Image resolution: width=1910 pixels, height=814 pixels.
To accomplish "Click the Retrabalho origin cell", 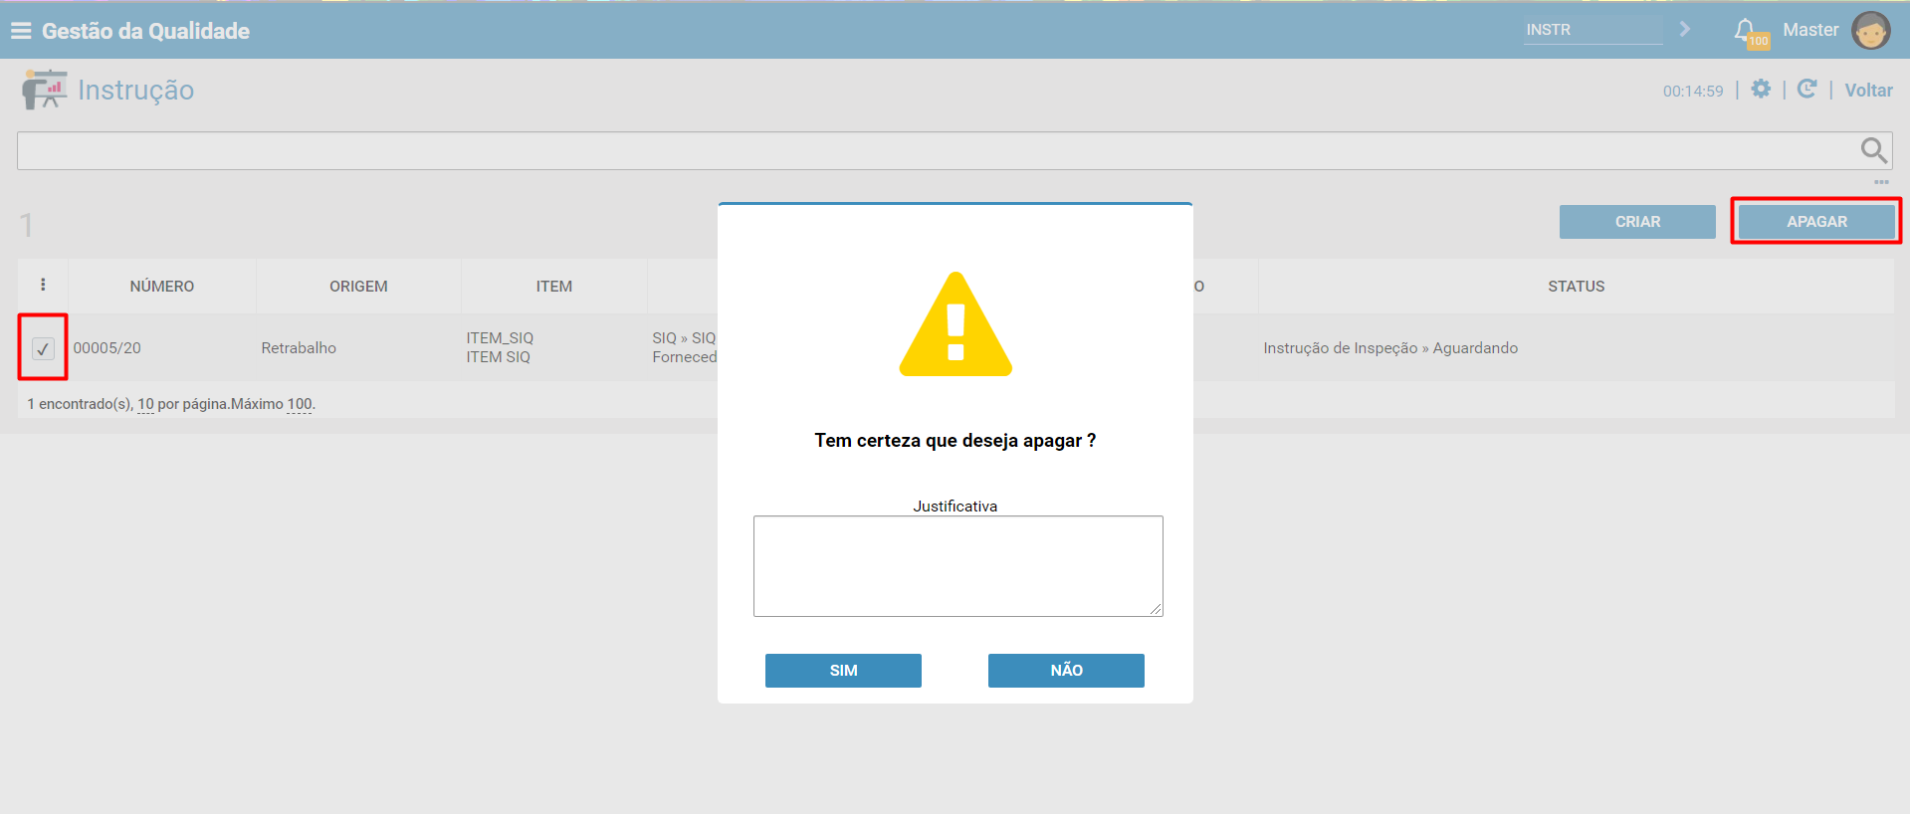I will point(299,348).
